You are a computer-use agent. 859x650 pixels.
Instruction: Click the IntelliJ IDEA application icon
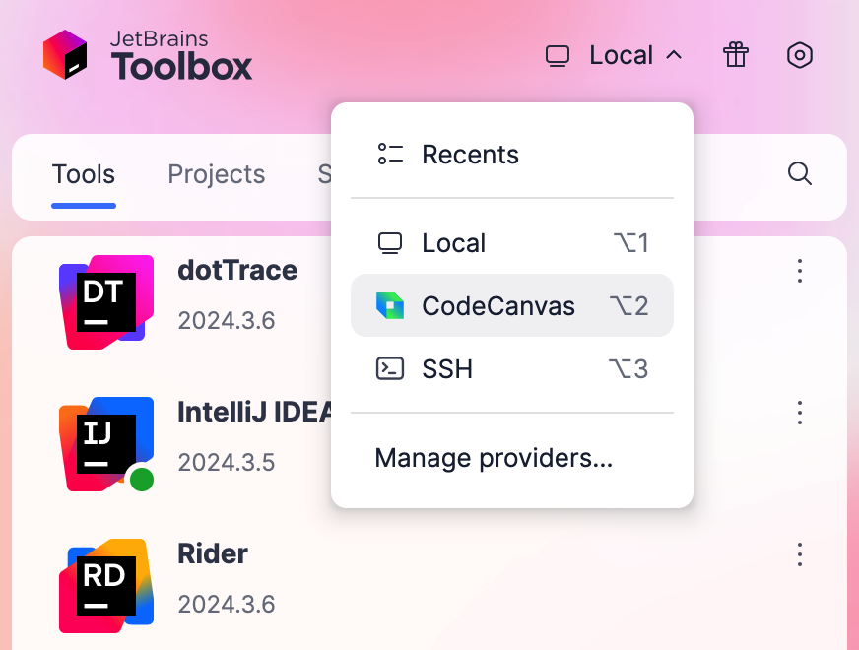(x=105, y=444)
